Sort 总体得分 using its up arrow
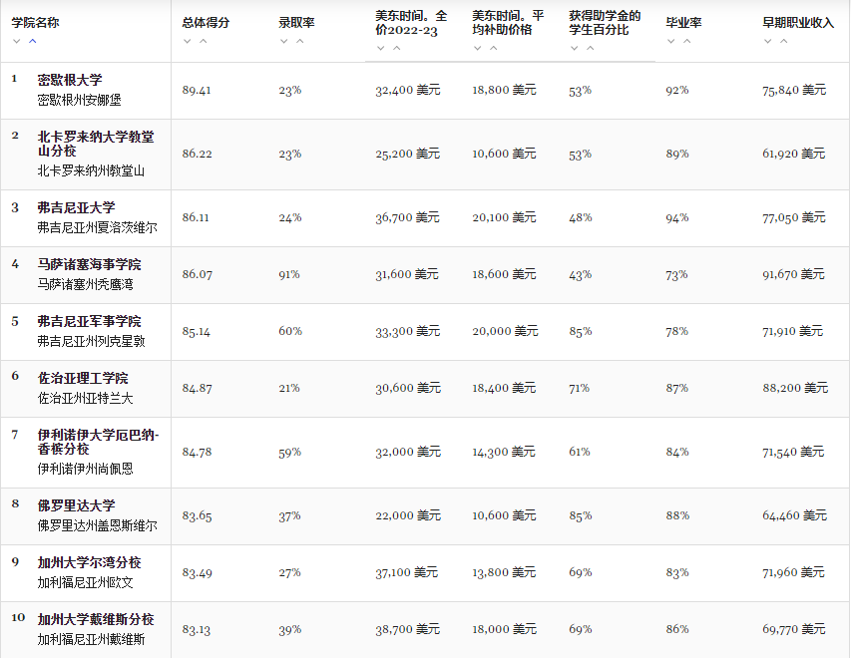Viewport: 851px width, 658px height. (x=204, y=41)
